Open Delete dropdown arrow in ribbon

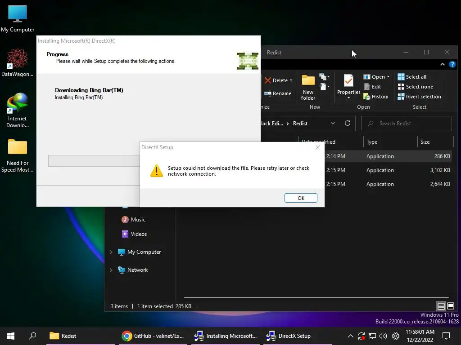click(x=291, y=80)
